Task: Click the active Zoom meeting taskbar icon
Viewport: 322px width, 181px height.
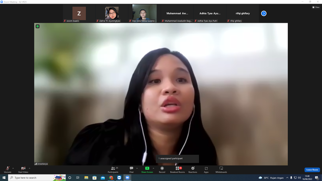Action: click(127, 177)
